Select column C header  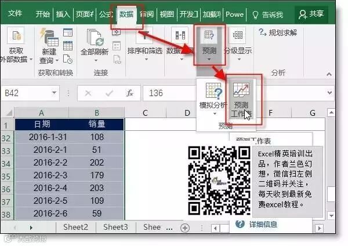click(x=146, y=113)
